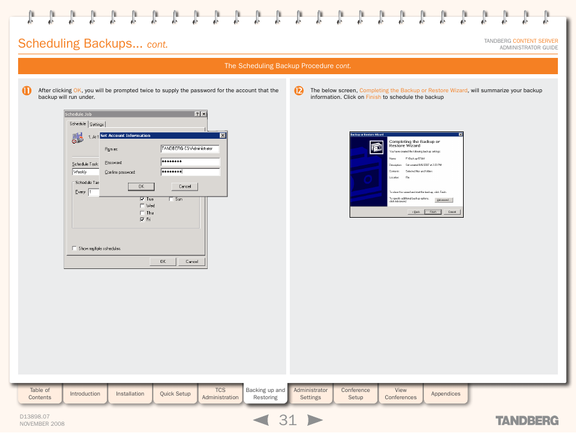Click Back in the Backup or Restore Wizard
Image resolution: width=576 pixels, height=433 pixels.
[x=416, y=212]
